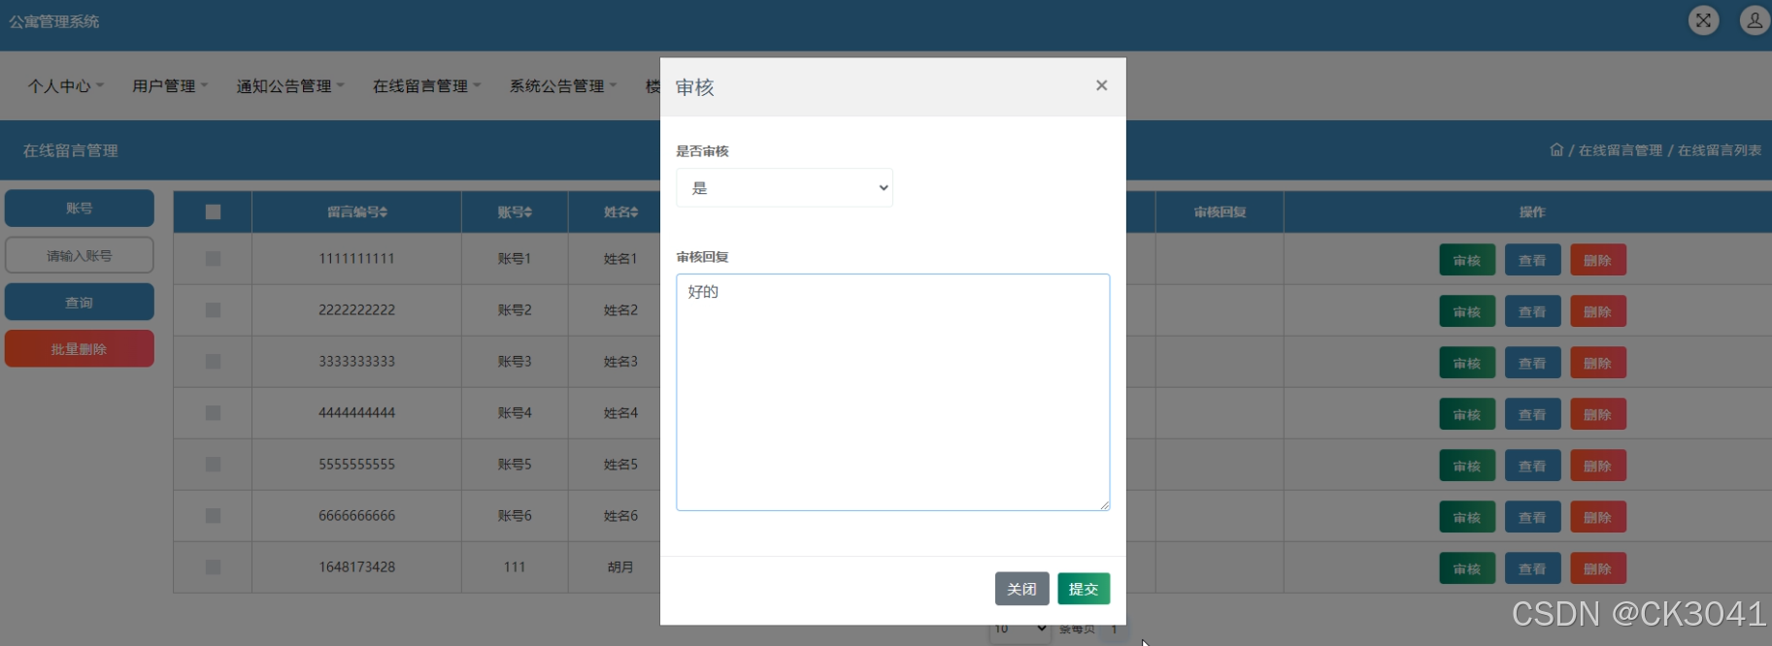Click cell 姓名6 in the table

(x=620, y=516)
